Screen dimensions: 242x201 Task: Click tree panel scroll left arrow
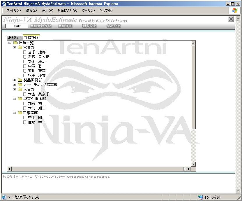tap(9, 169)
